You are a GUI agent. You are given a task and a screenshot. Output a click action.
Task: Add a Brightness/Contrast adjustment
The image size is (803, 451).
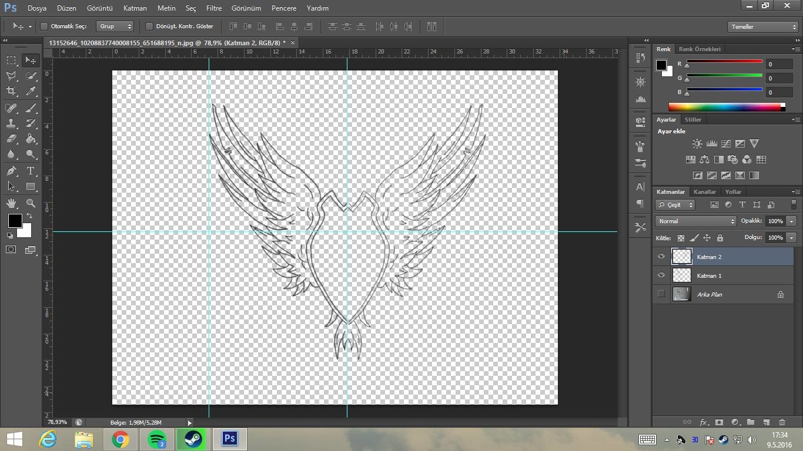(x=697, y=143)
